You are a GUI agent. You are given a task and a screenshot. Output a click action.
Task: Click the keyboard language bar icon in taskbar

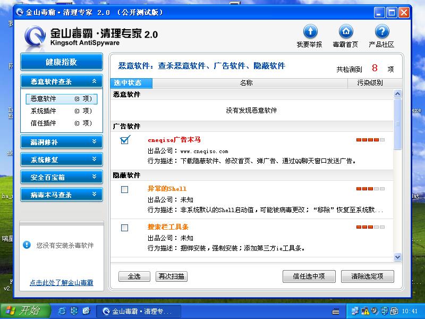[x=336, y=312]
